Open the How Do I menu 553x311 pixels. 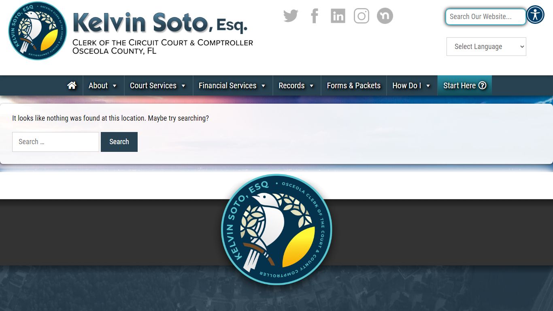pyautogui.click(x=412, y=85)
